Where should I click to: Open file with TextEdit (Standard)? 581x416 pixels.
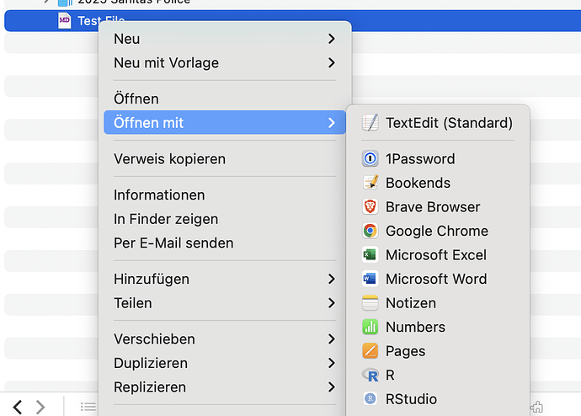click(448, 123)
